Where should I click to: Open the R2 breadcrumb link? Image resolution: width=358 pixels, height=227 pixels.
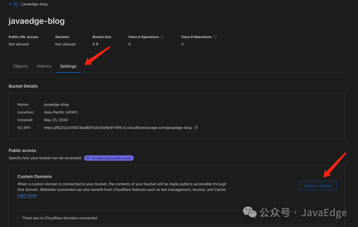pyautogui.click(x=16, y=4)
